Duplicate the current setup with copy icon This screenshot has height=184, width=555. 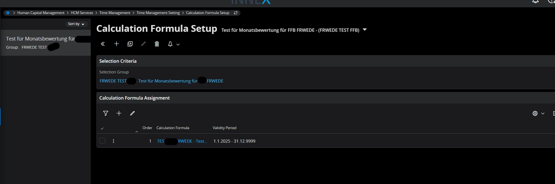[x=130, y=44]
